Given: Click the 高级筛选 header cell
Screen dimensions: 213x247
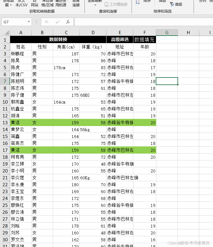Looking at the screenshot, I should [x=120, y=40].
